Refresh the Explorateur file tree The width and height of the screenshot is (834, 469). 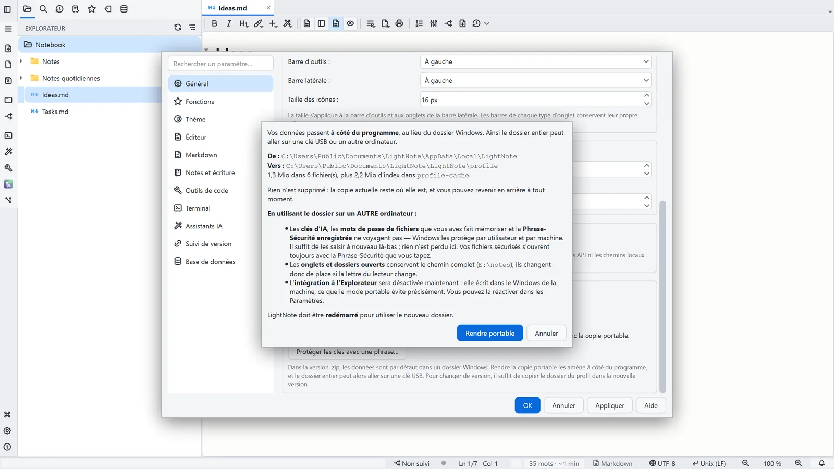(178, 28)
